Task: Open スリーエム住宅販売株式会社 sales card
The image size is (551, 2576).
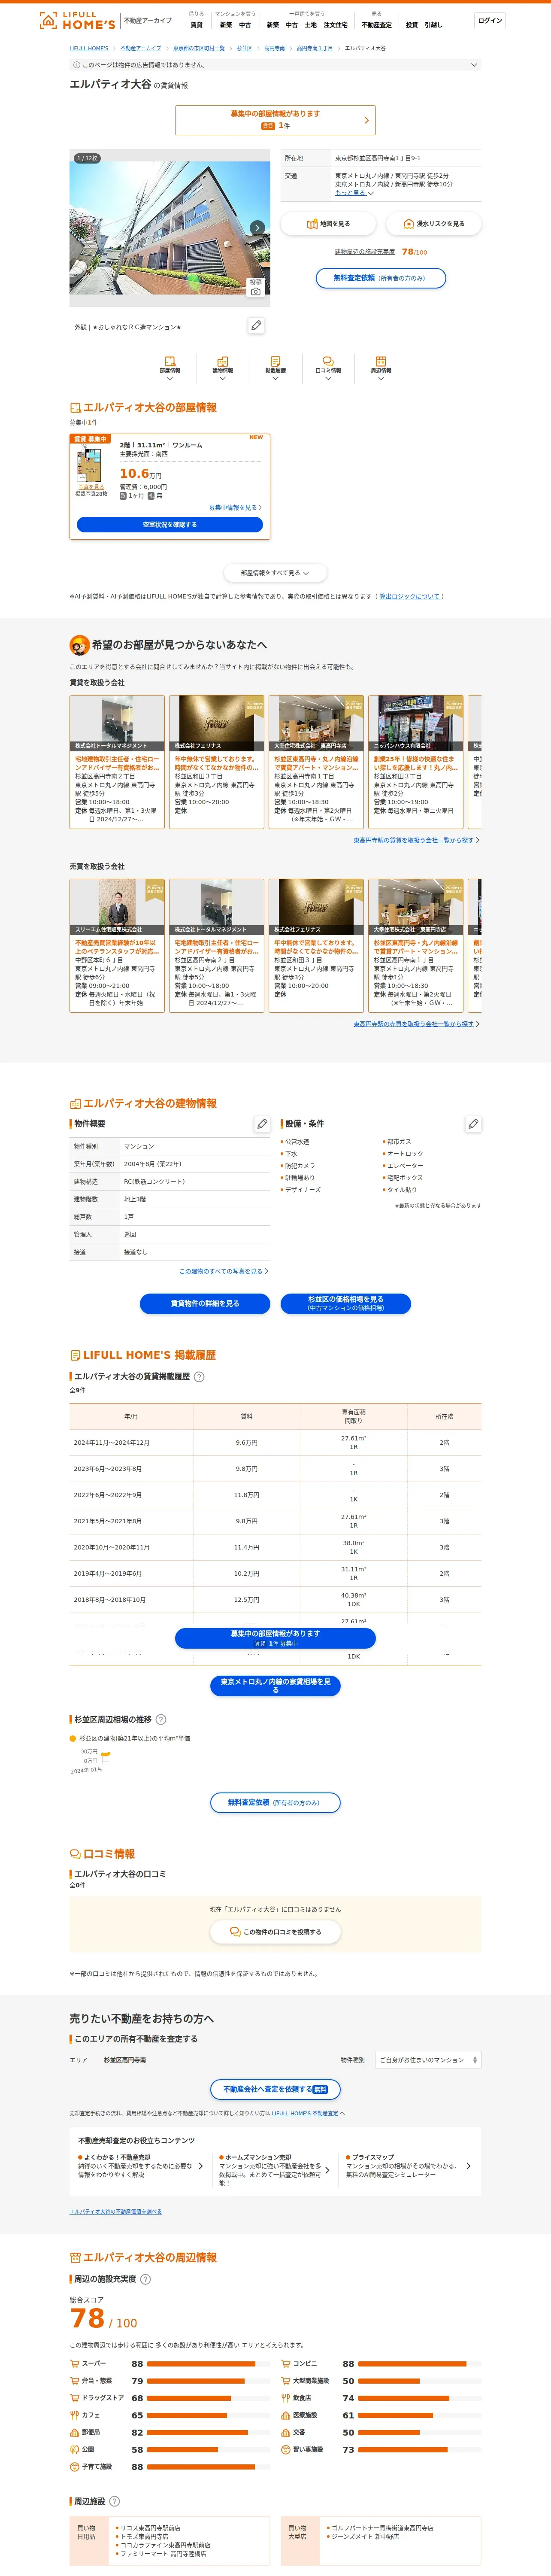Action: pyautogui.click(x=117, y=946)
